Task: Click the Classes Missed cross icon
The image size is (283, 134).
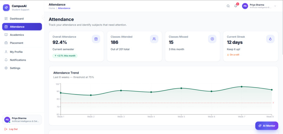Action: pos(212,39)
